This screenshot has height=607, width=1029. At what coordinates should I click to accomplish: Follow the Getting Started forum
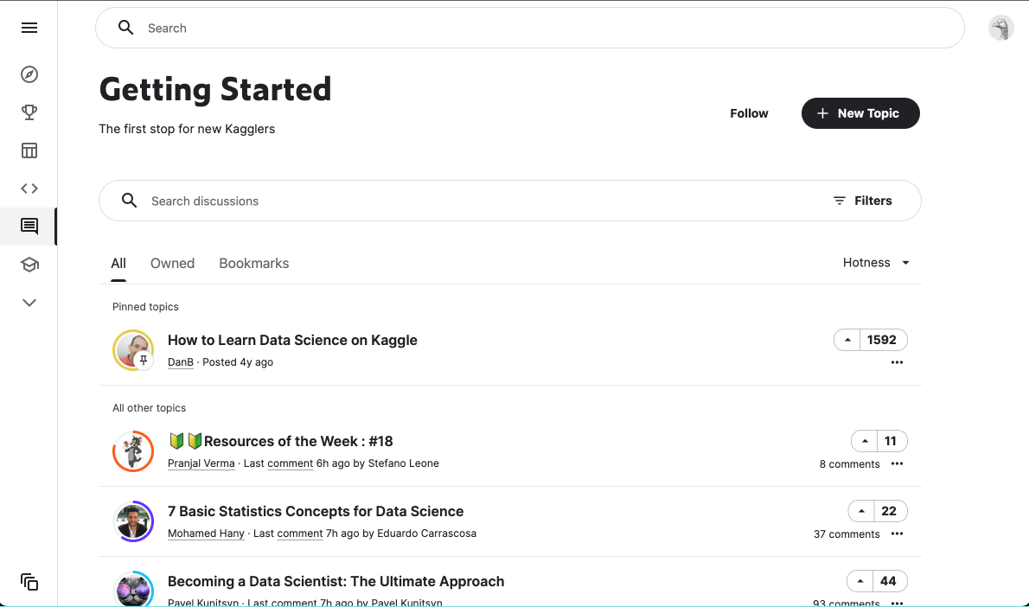coord(749,113)
